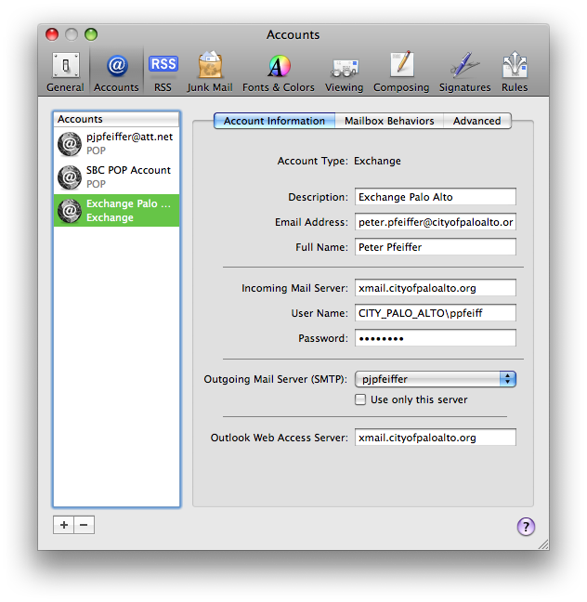Select the SBC POP Account
Screen dimensions: 587x602
[116, 177]
